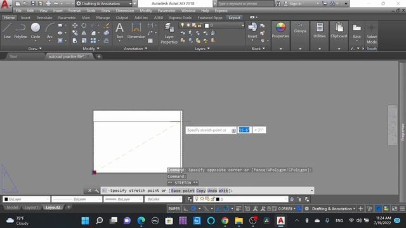This screenshot has width=406, height=228.
Task: Toggle the viewport lock icon in status bar
Action: coord(269,208)
